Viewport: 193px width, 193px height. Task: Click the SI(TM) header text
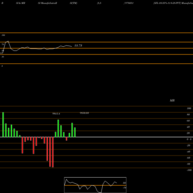pyautogui.click(x=73, y=3)
